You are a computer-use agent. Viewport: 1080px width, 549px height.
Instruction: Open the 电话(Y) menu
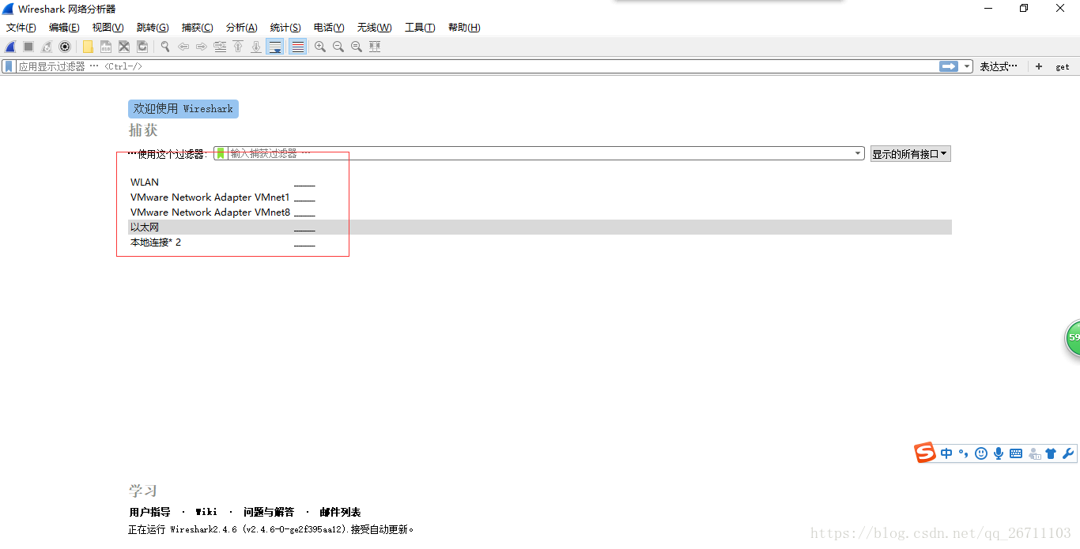point(329,28)
